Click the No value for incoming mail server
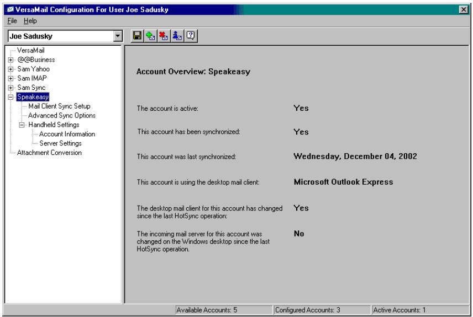 pyautogui.click(x=299, y=234)
